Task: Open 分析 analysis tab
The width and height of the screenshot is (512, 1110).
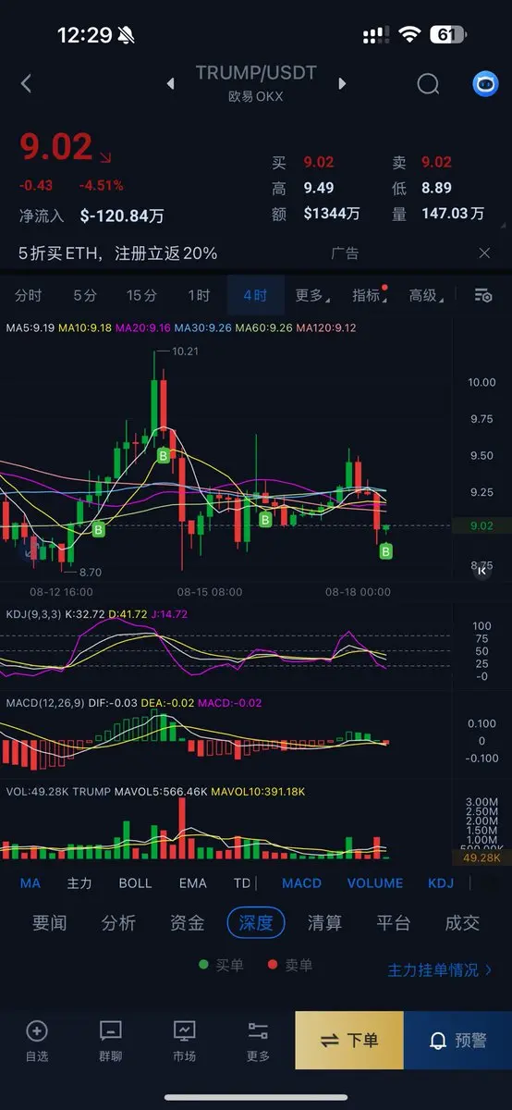Action: click(x=118, y=922)
